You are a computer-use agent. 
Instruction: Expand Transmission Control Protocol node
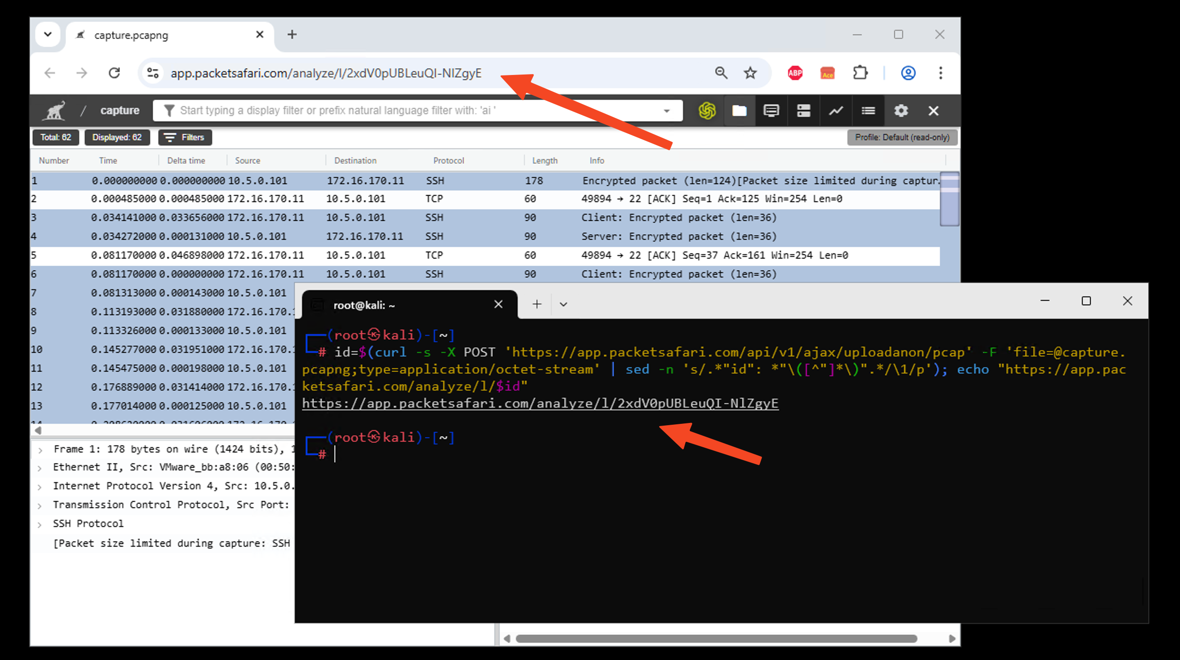click(40, 506)
